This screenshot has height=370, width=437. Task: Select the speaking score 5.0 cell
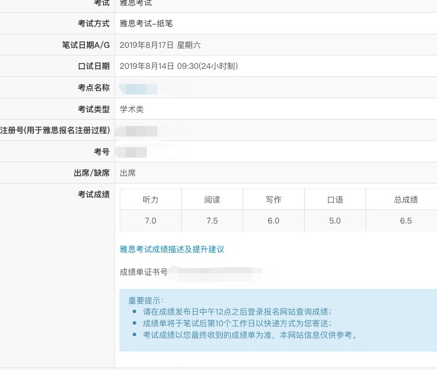click(x=335, y=221)
